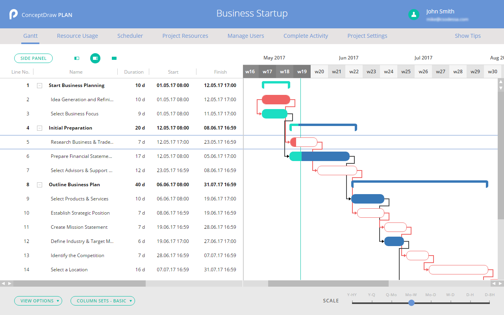Set the scale to D-8H

pyautogui.click(x=490, y=295)
